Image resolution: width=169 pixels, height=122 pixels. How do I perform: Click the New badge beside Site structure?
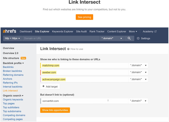[x=23, y=58]
